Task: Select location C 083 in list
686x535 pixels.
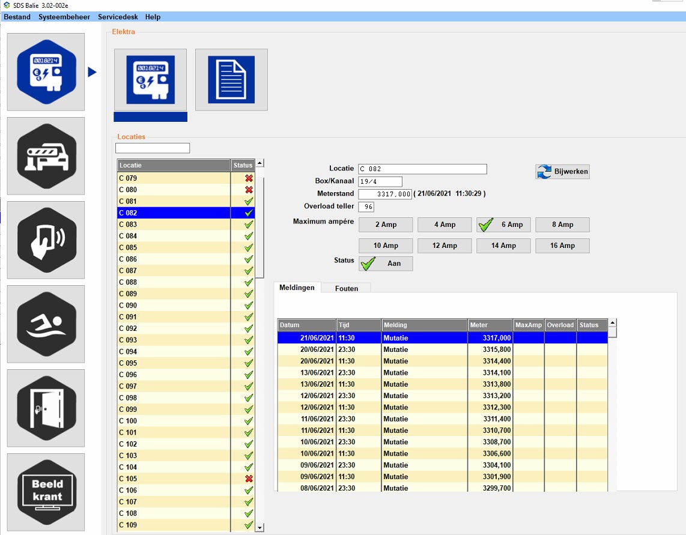Action: click(x=186, y=225)
